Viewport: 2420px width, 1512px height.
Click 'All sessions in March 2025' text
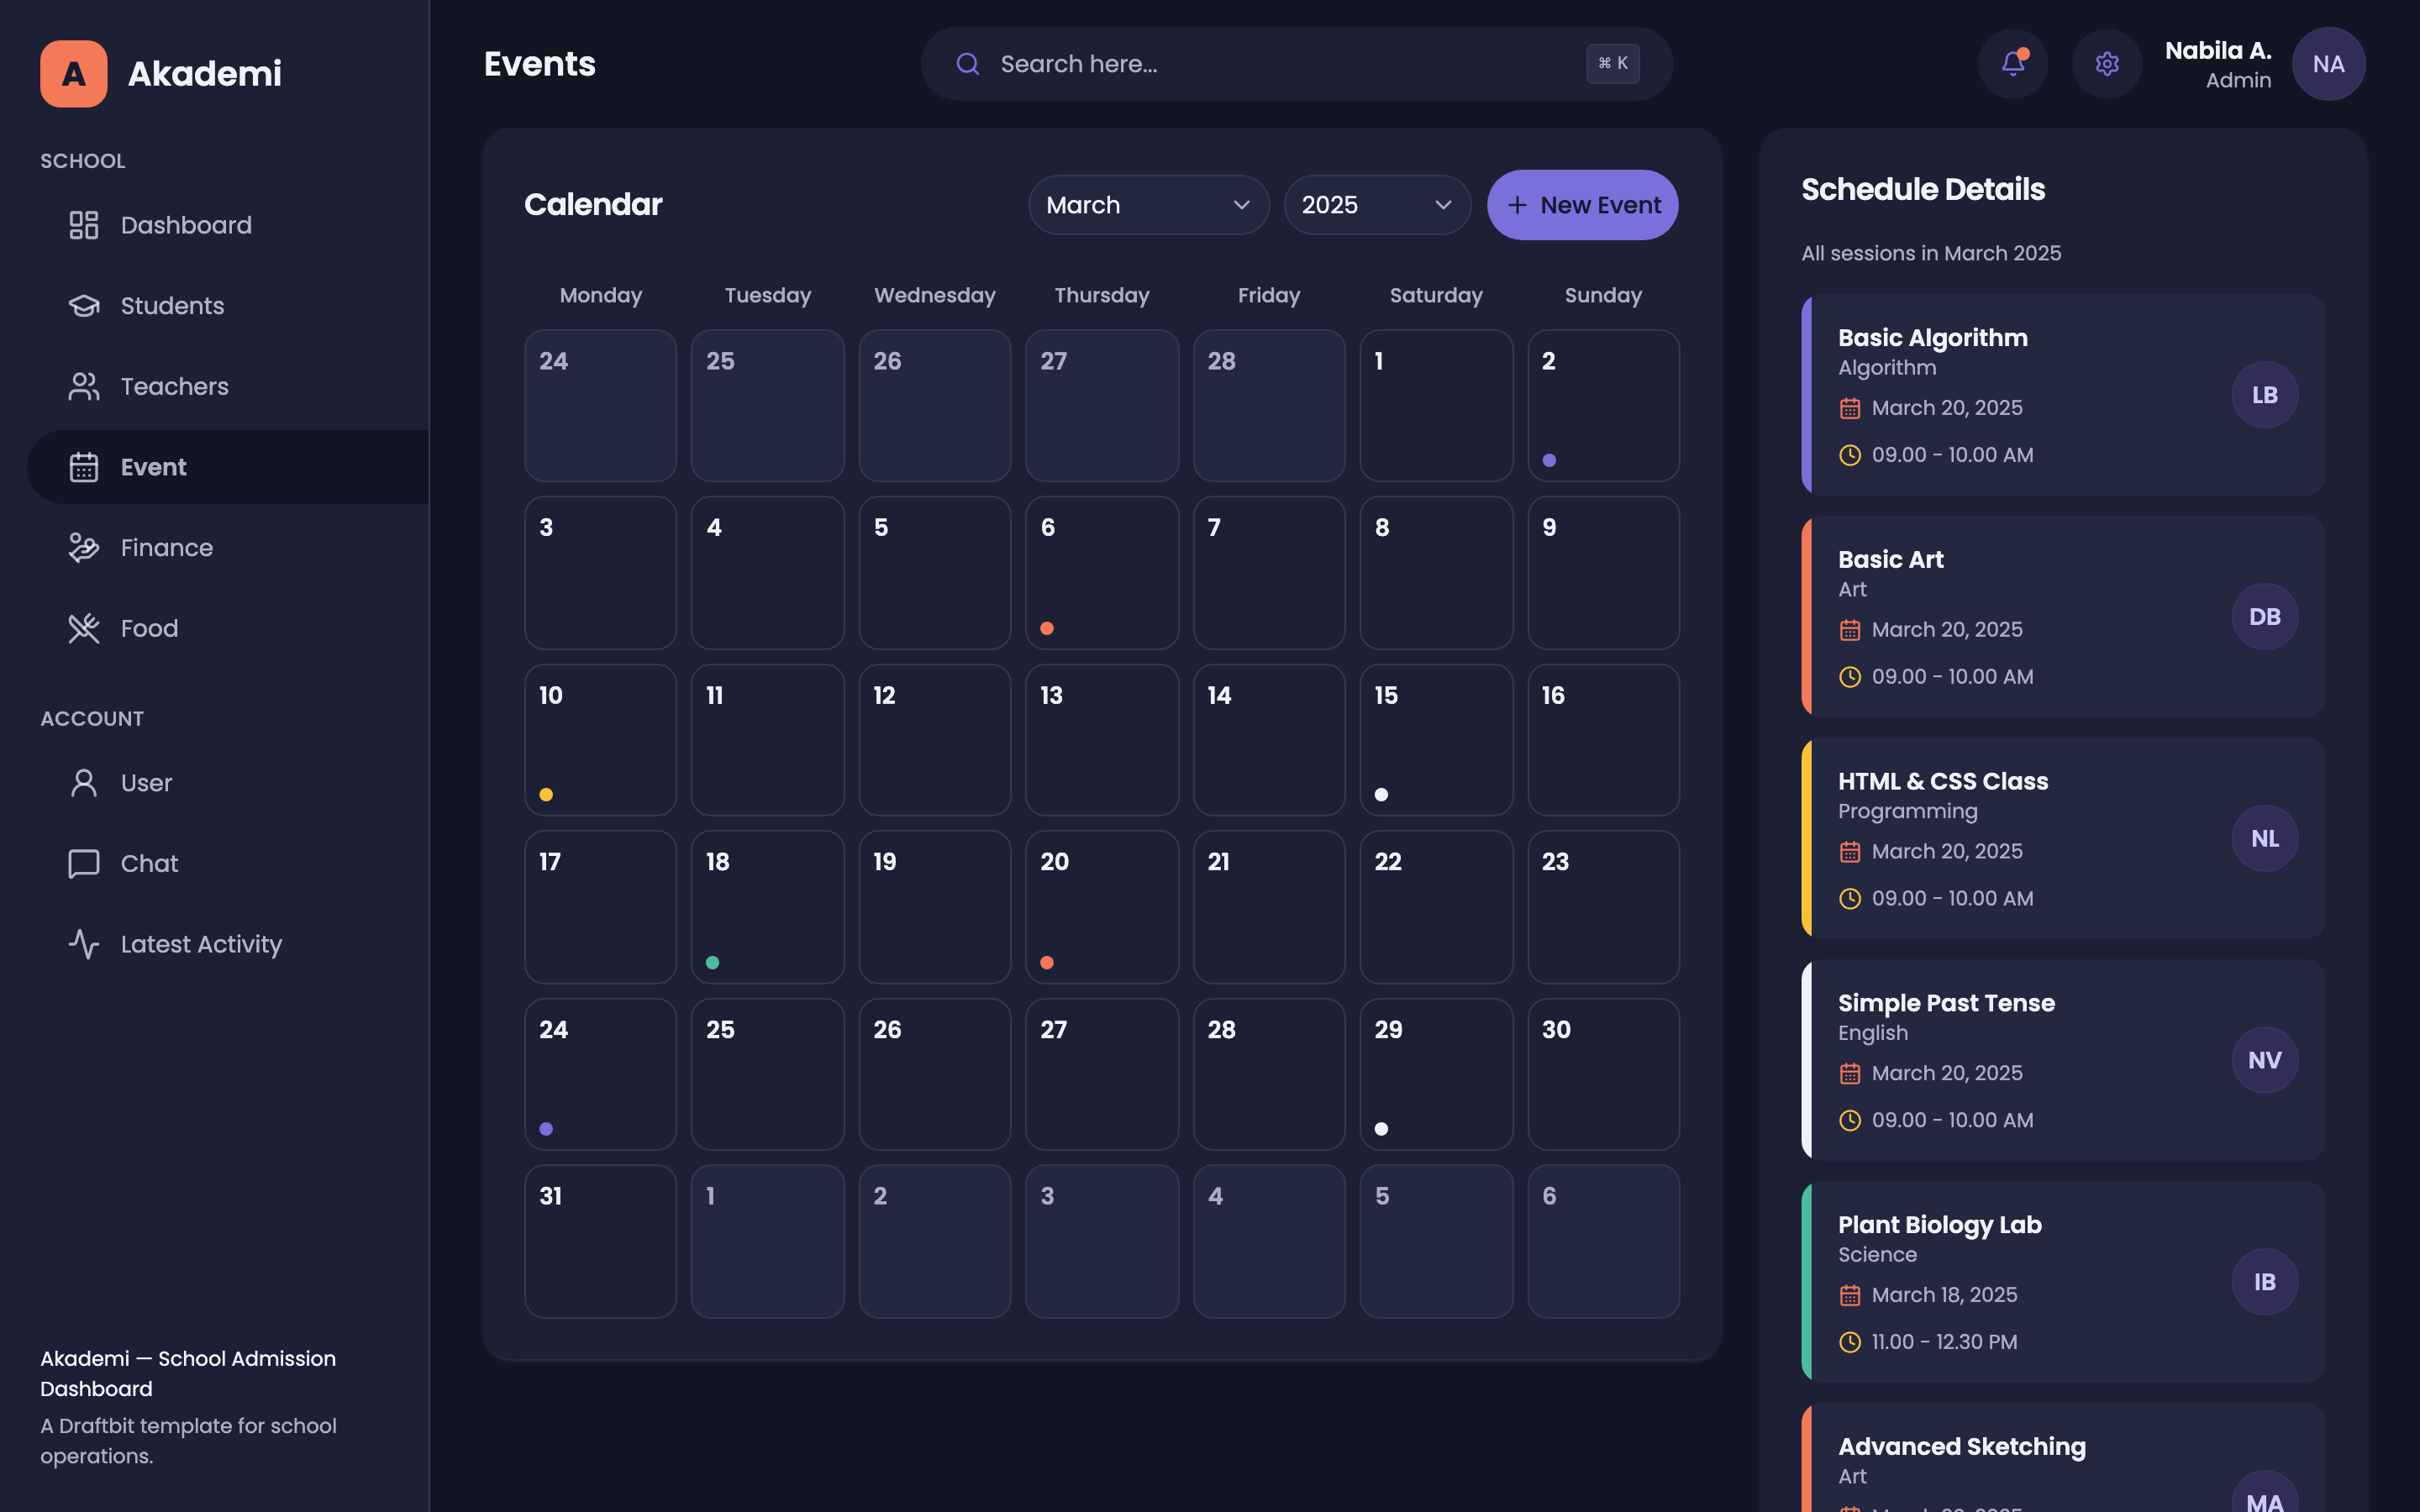[x=1931, y=254]
